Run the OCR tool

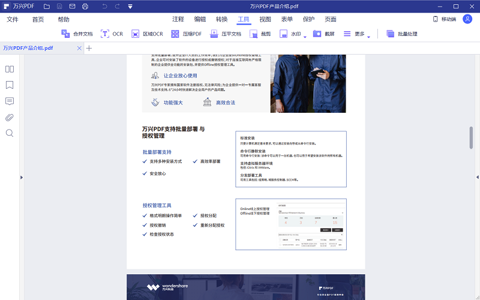click(x=112, y=34)
